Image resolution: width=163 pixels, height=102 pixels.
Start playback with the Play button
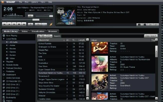pyautogui.click(x=9, y=24)
